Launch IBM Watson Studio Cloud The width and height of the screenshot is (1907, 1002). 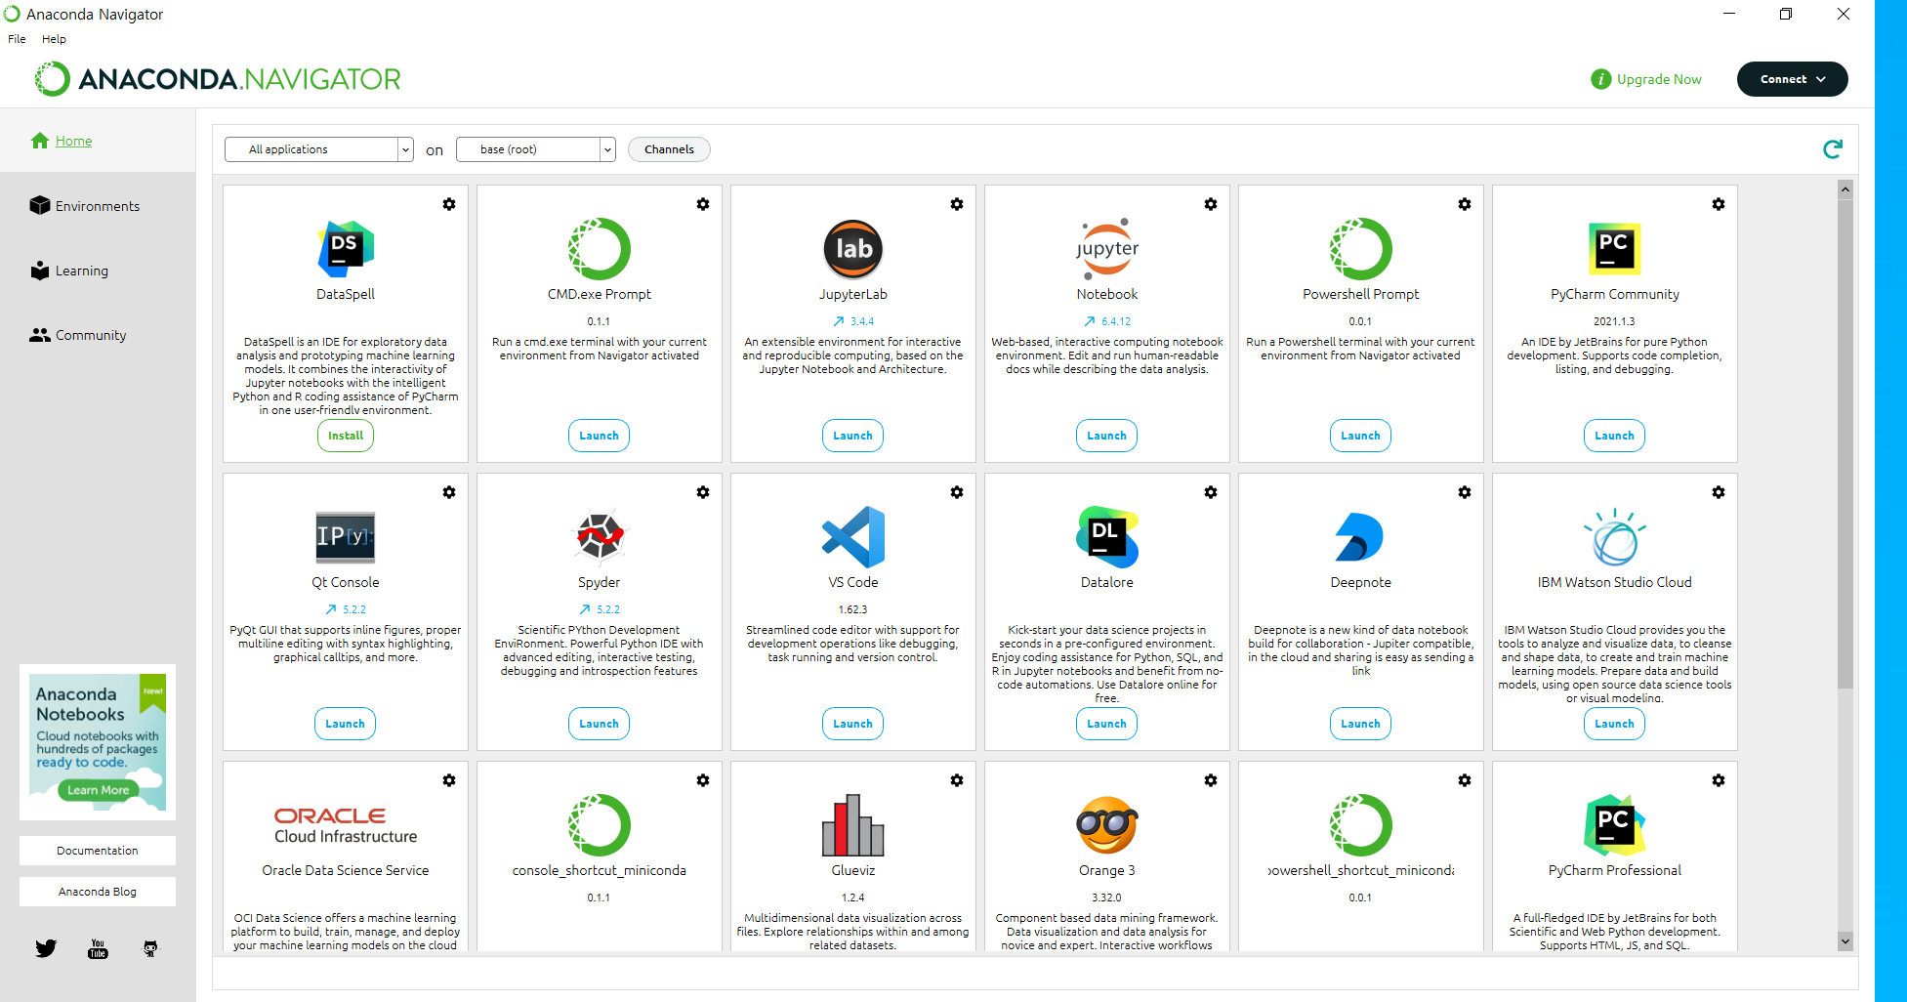(x=1614, y=724)
